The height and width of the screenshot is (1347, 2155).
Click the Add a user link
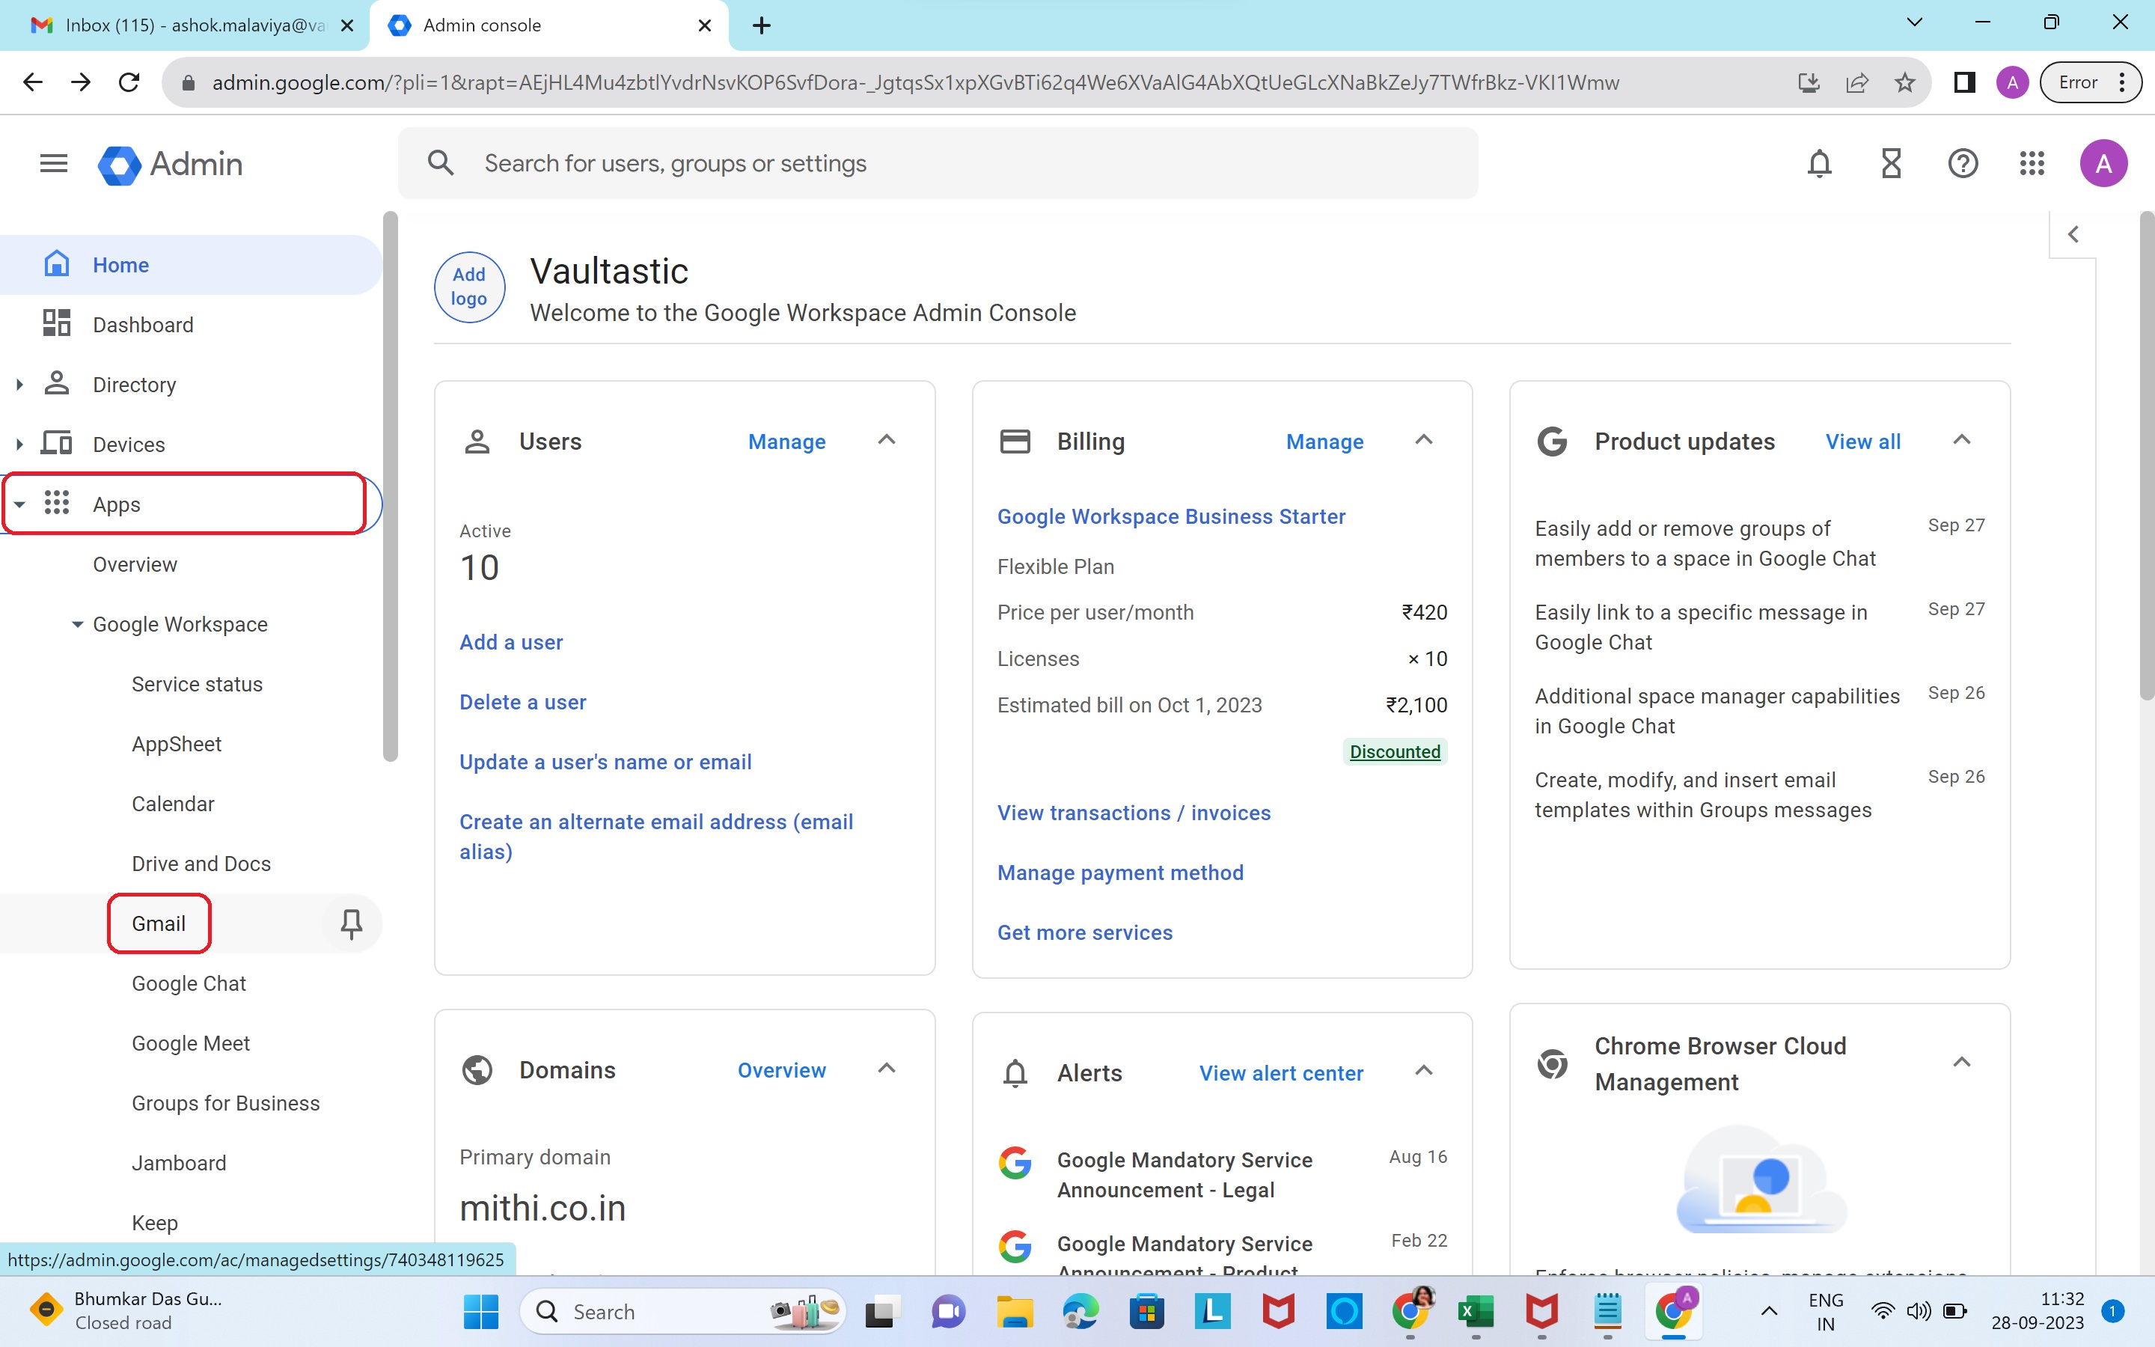click(x=511, y=642)
